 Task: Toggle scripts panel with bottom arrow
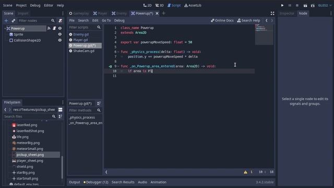pyautogui.click(x=106, y=172)
